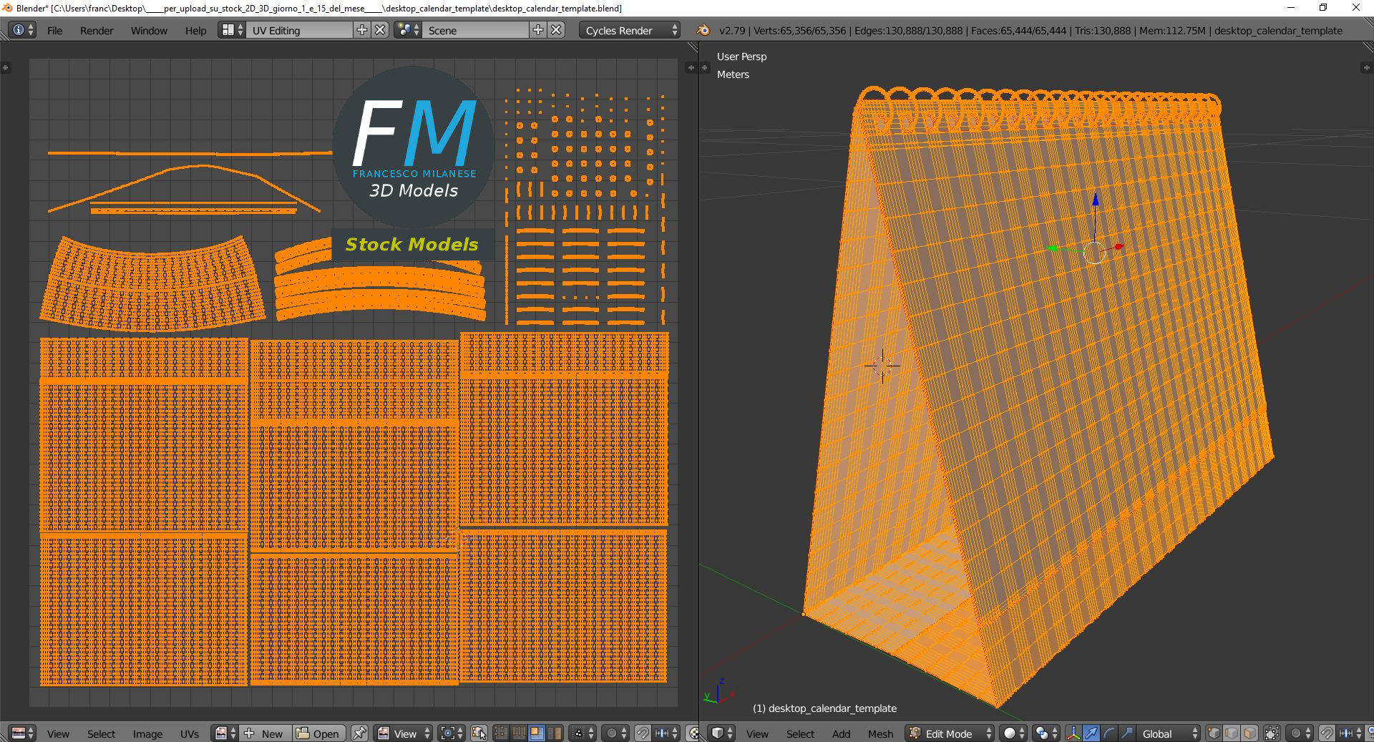
Task: Toggle the 3D manipulator widget
Action: pos(1073,733)
